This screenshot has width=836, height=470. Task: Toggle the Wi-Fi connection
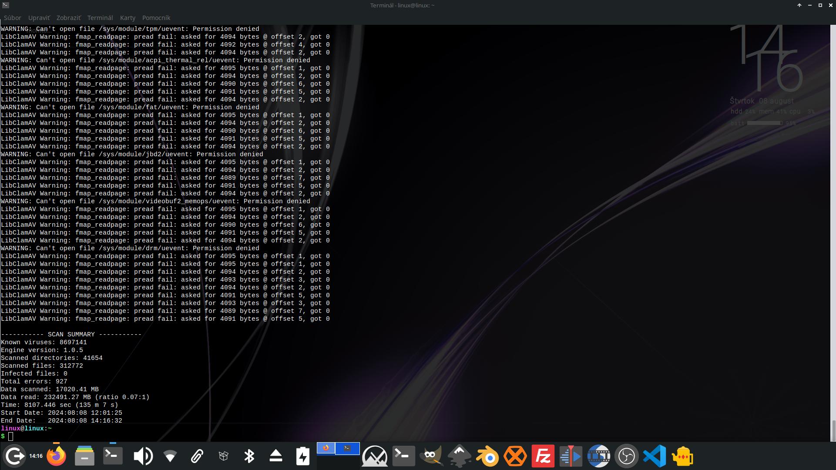click(x=170, y=456)
